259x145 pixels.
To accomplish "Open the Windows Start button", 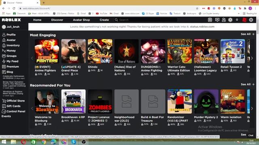I will click(x=4, y=142).
